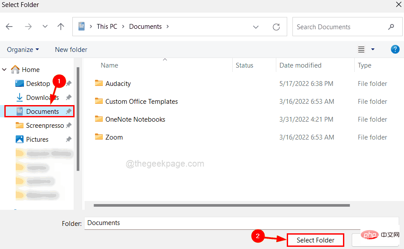Viewport: 404px width, 249px height.
Task: Confirm with the Select Folder button
Action: pos(316,240)
